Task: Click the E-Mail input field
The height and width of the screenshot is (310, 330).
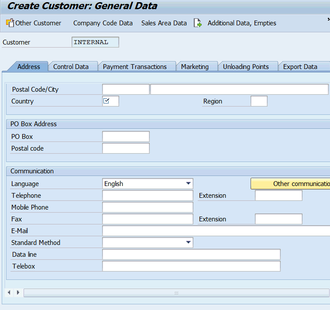Action: coord(216,231)
